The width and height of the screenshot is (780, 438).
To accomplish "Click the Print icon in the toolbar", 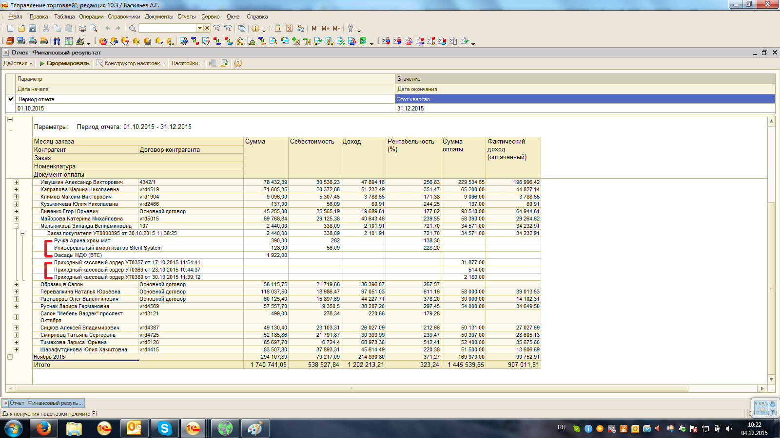I will pyautogui.click(x=82, y=28).
